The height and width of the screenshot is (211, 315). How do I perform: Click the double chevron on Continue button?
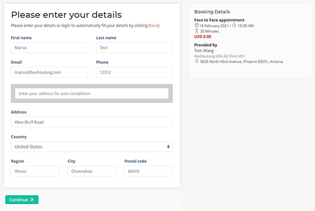[32, 199]
